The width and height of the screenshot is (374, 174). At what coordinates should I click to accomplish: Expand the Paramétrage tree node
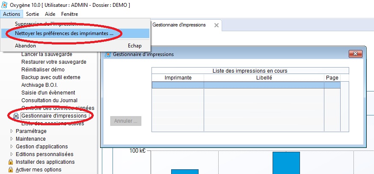12,131
